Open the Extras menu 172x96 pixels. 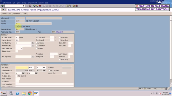click(24, 3)
